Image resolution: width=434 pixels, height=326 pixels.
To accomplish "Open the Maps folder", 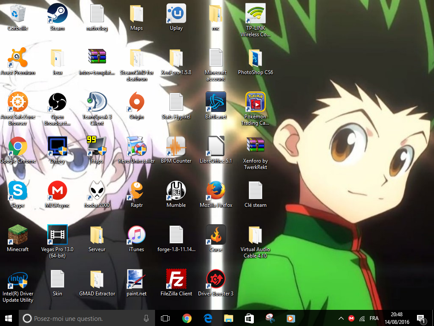I will click(x=136, y=13).
